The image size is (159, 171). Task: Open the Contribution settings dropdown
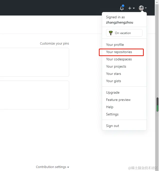pos(52,167)
